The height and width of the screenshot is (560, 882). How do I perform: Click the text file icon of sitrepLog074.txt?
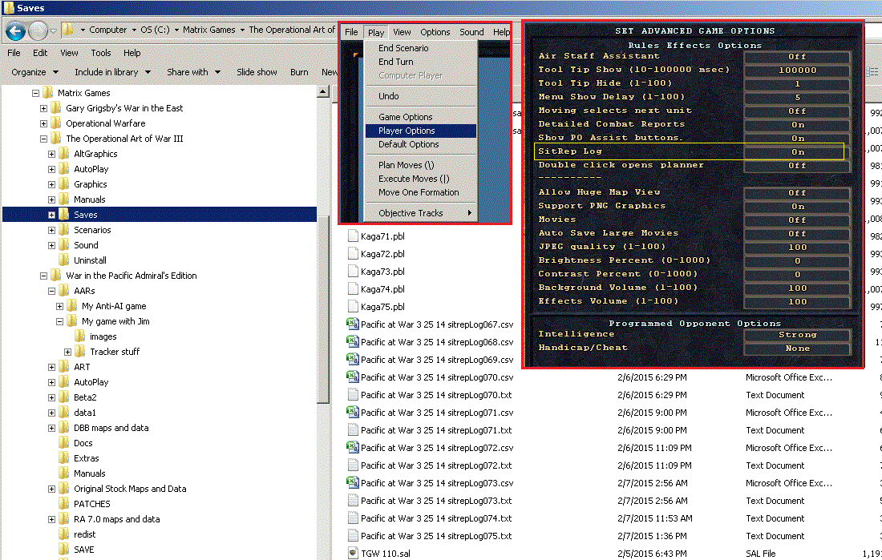(353, 518)
